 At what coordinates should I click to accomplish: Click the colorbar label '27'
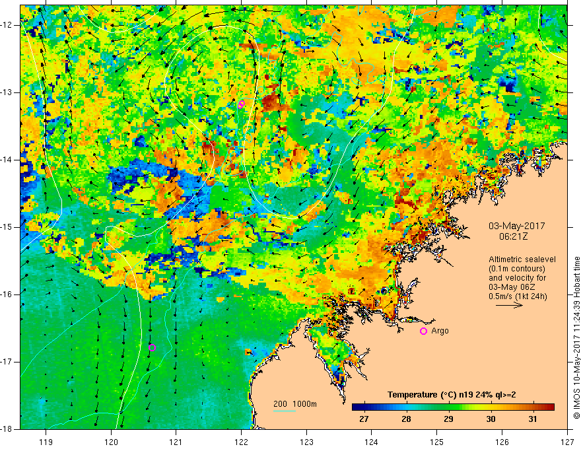coord(364,419)
